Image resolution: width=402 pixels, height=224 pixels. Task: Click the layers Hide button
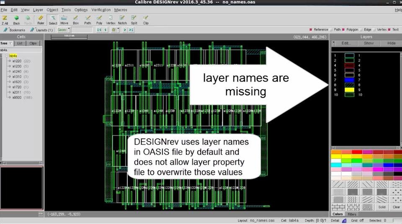[x=391, y=43]
